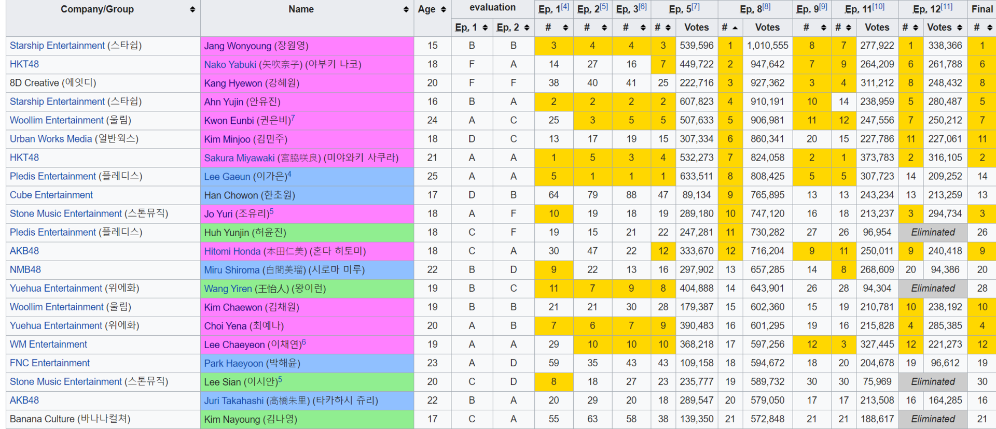Open reference [10] beside Ep. 11 header
Viewport: 996px width, 429px height.
[x=878, y=7]
